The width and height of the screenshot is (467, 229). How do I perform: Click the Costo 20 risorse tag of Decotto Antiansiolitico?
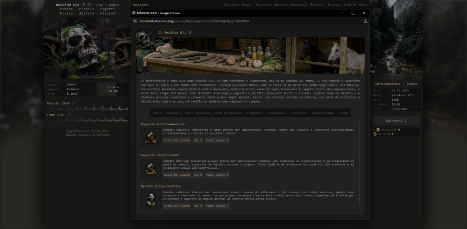point(177,206)
